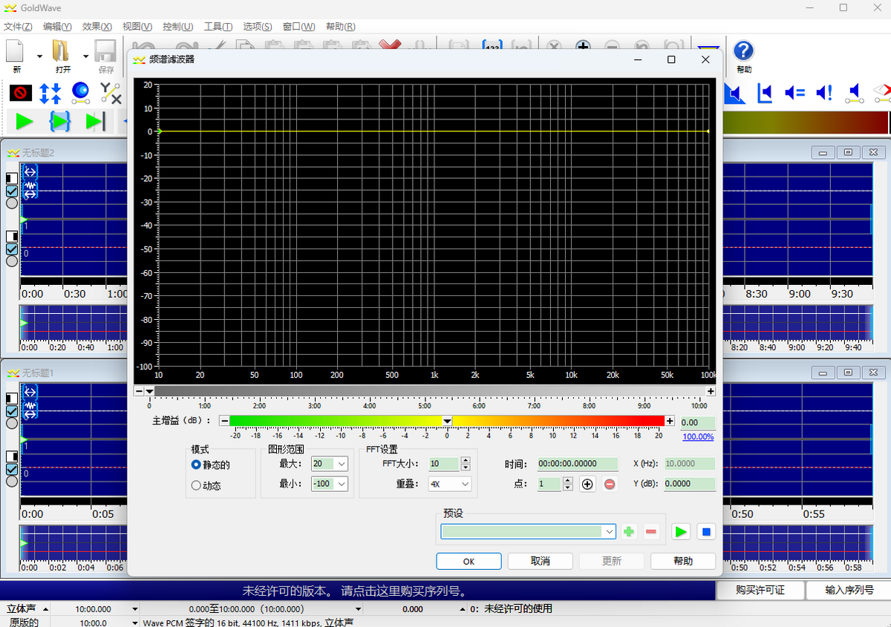
Task: Open the 最大 graph range dropdown
Action: click(341, 464)
